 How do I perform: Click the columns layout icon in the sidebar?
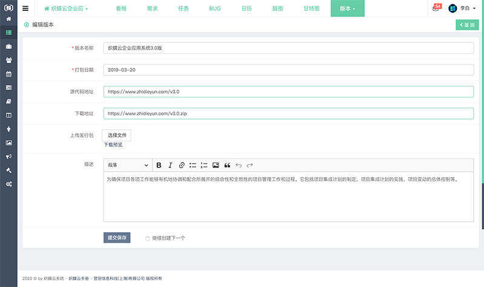(x=8, y=115)
